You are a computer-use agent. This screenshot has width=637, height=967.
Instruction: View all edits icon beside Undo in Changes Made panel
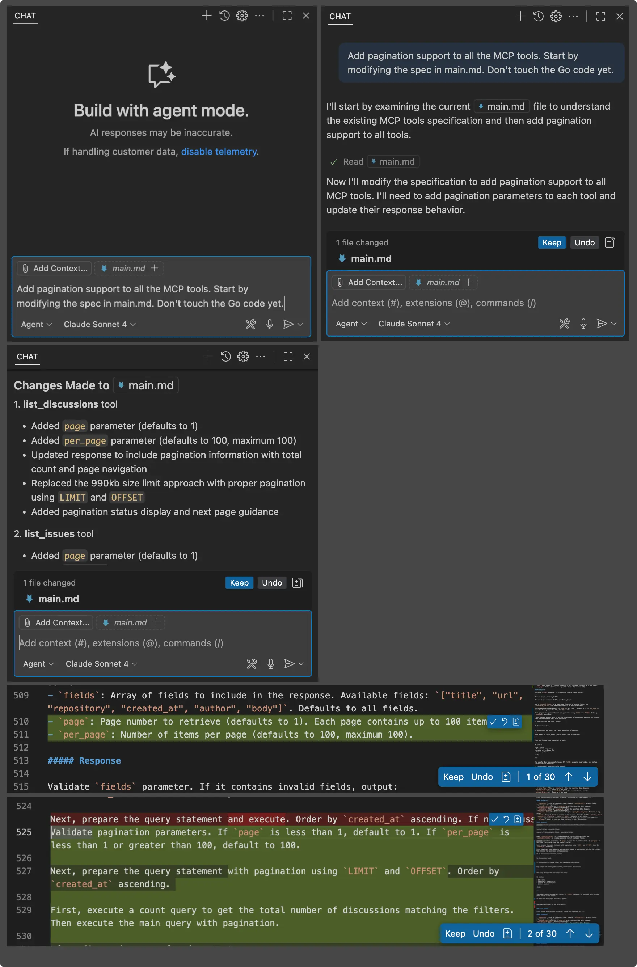tap(298, 583)
